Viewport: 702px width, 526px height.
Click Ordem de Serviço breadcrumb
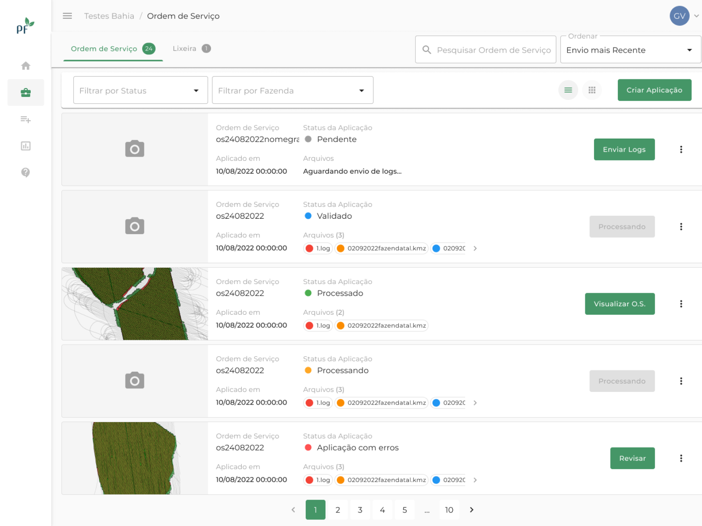(x=183, y=16)
